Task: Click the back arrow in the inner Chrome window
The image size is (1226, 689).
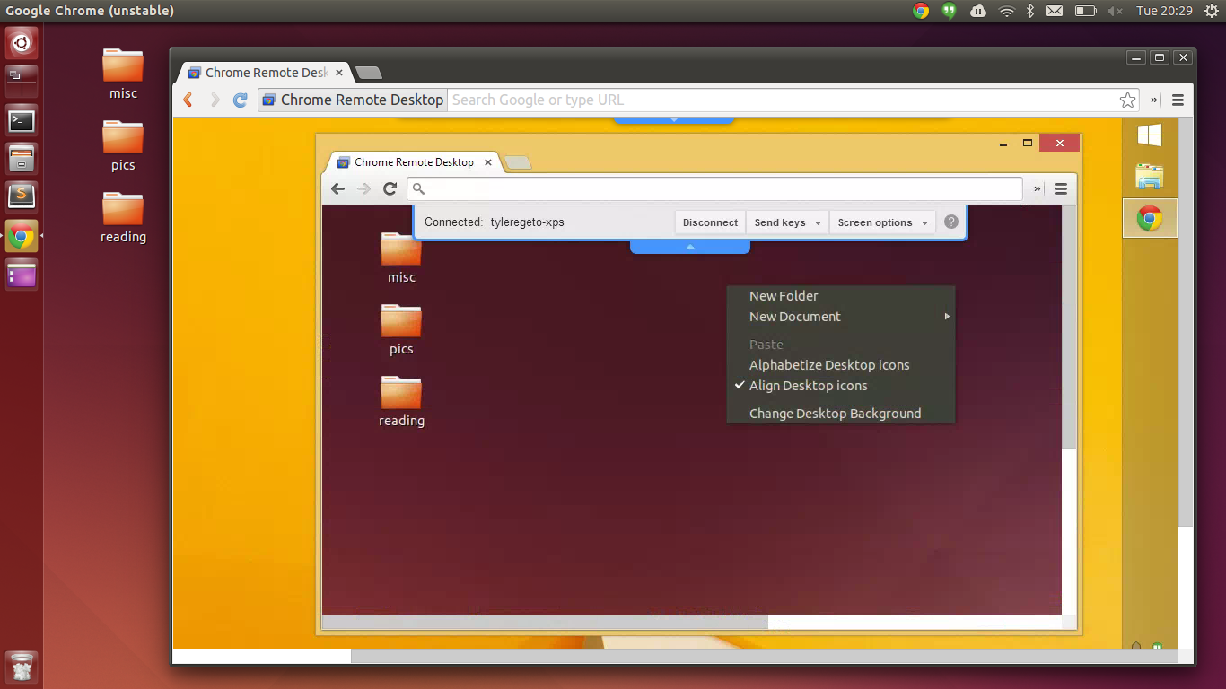Action: tap(338, 188)
